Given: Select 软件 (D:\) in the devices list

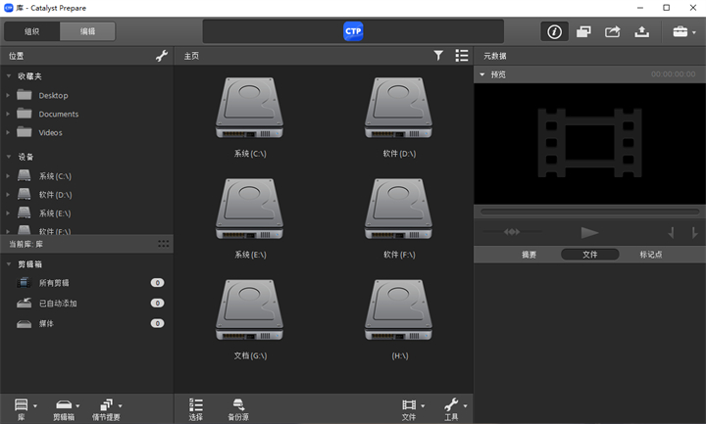Looking at the screenshot, I should [55, 195].
